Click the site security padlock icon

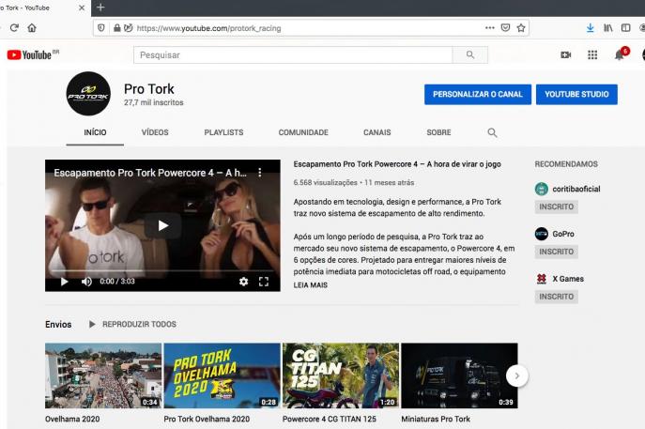pyautogui.click(x=117, y=28)
